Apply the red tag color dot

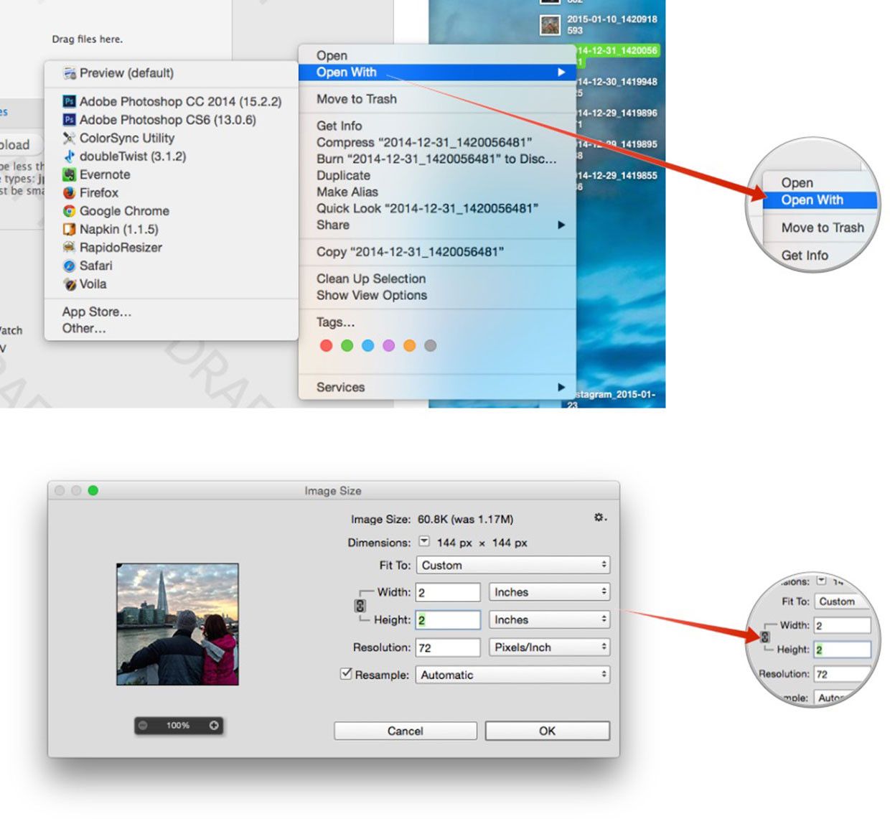326,346
